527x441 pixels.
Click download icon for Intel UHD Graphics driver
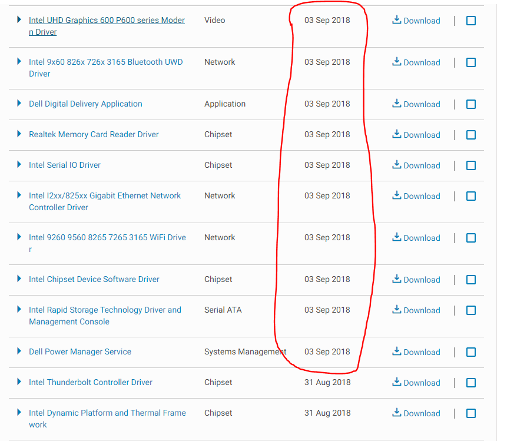tap(397, 20)
